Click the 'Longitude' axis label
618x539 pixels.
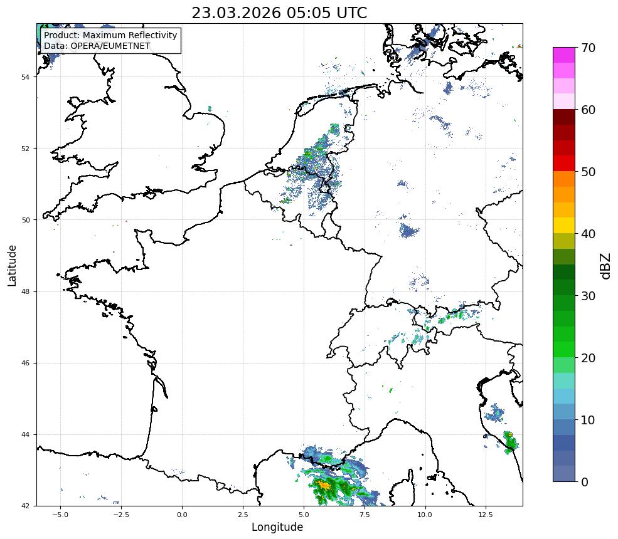point(277,527)
